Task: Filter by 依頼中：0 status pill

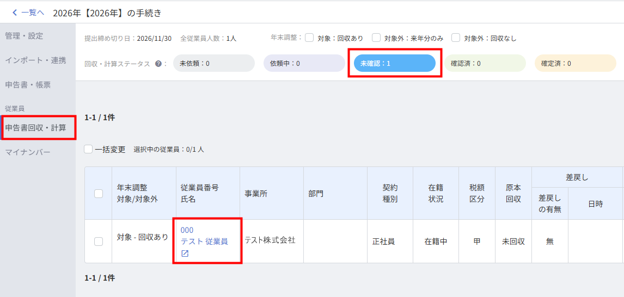Action: click(304, 63)
